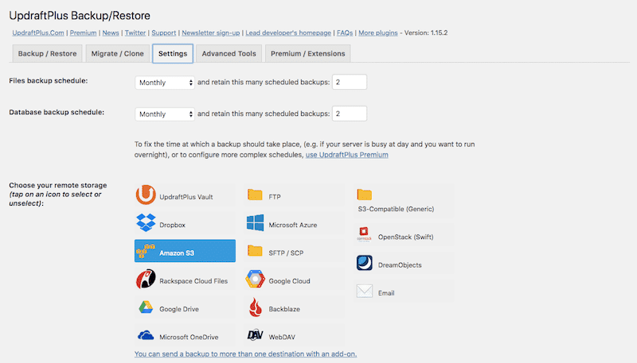Select the Microsoft OneDrive cloud icon
Screen dimensions: 637x363
point(146,335)
